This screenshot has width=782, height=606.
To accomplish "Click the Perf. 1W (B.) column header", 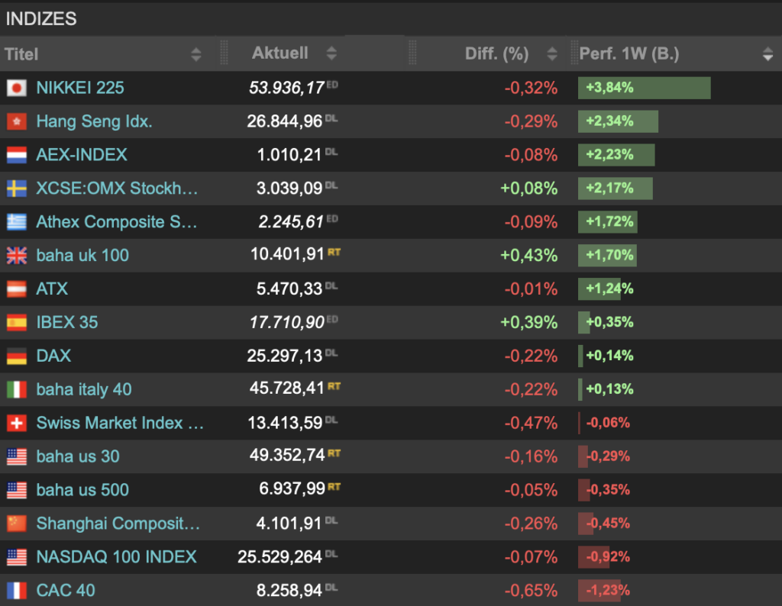I will click(629, 54).
